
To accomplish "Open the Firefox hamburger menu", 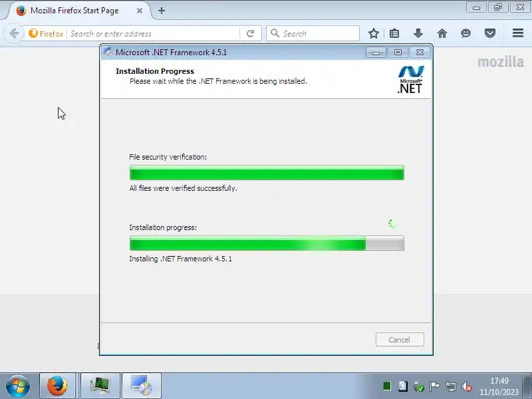I will coord(518,33).
